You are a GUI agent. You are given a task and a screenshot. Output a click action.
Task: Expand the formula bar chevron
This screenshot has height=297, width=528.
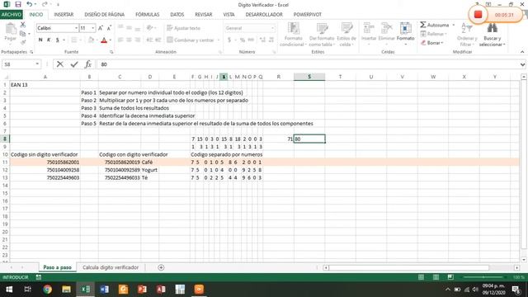pyautogui.click(x=522, y=64)
